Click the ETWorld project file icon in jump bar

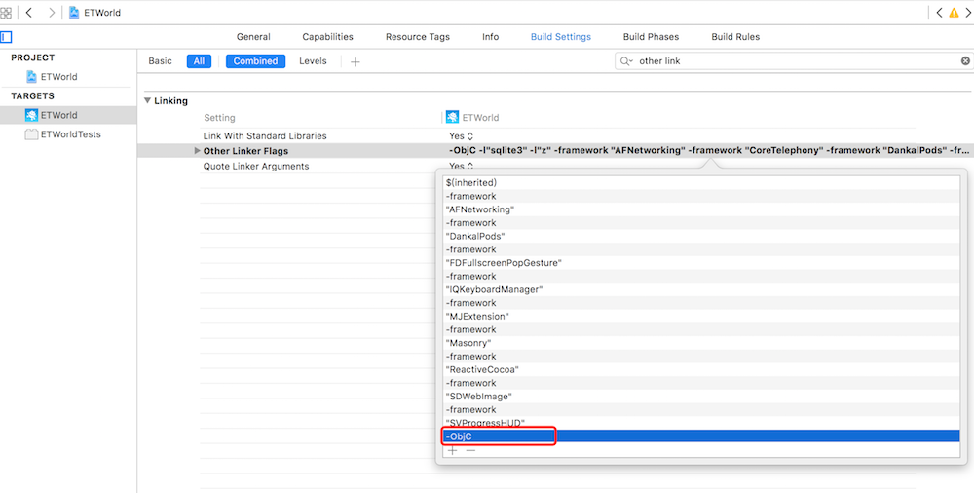pos(74,13)
